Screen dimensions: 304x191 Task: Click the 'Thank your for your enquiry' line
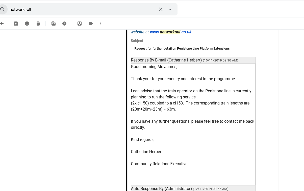coord(183,79)
